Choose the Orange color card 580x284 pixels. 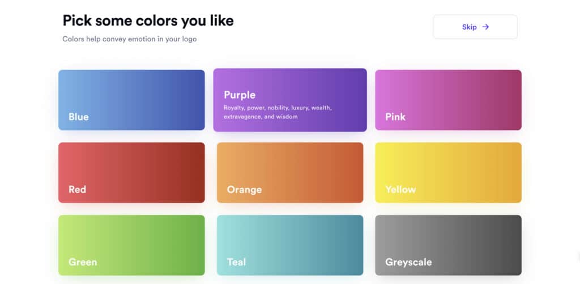(x=290, y=172)
